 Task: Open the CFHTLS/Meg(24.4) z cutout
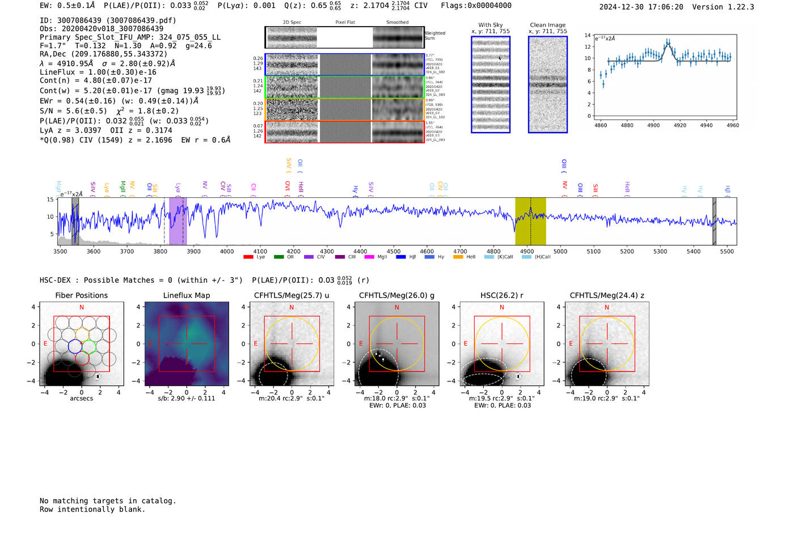coord(607,344)
